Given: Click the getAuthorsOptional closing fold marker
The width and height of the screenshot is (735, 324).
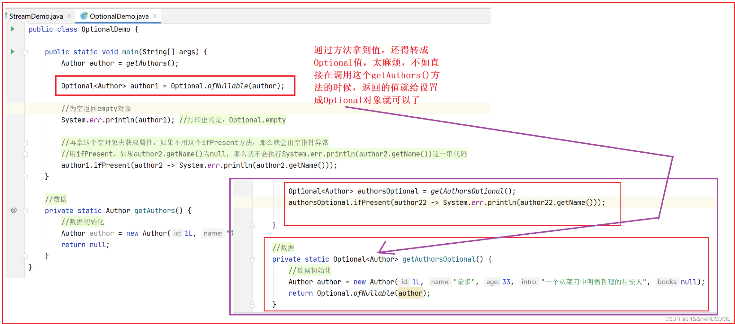Looking at the screenshot, I should (253, 304).
